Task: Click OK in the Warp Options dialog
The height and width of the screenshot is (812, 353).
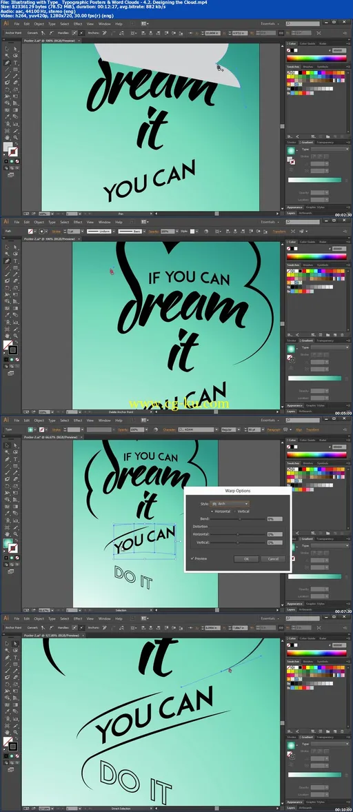Action: 246,559
